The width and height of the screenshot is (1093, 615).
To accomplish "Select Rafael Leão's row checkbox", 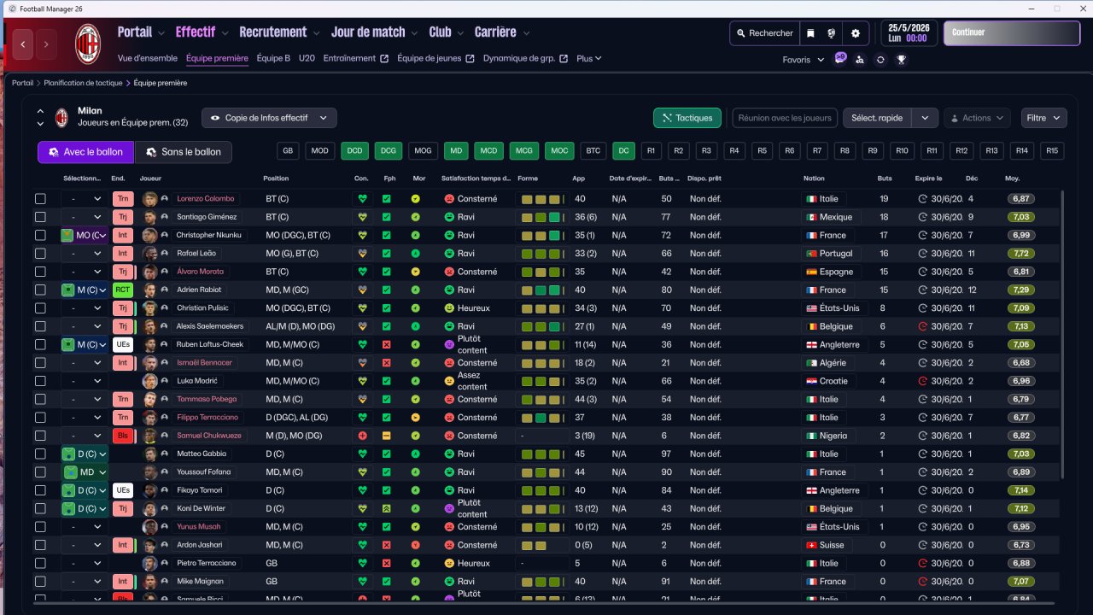I will point(40,254).
